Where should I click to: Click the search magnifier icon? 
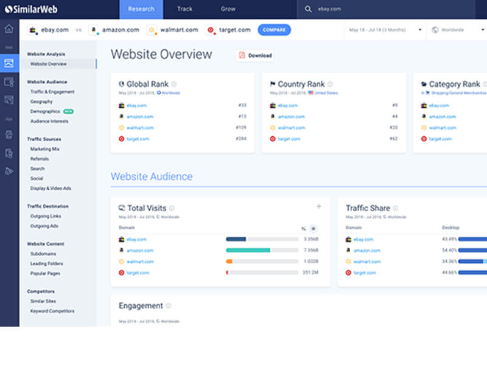click(x=308, y=9)
